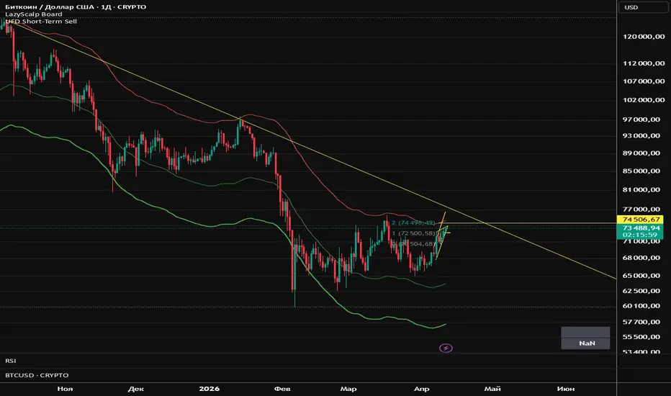Select the Fibonacci level 1 (72 500,58) label
The image size is (671, 396).
pyautogui.click(x=413, y=233)
